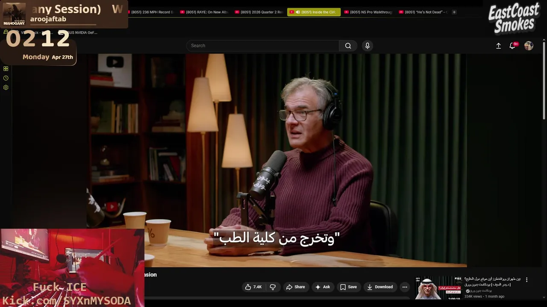
Task: Click the scrollbar down arrow at bottom right
Action: [544, 297]
